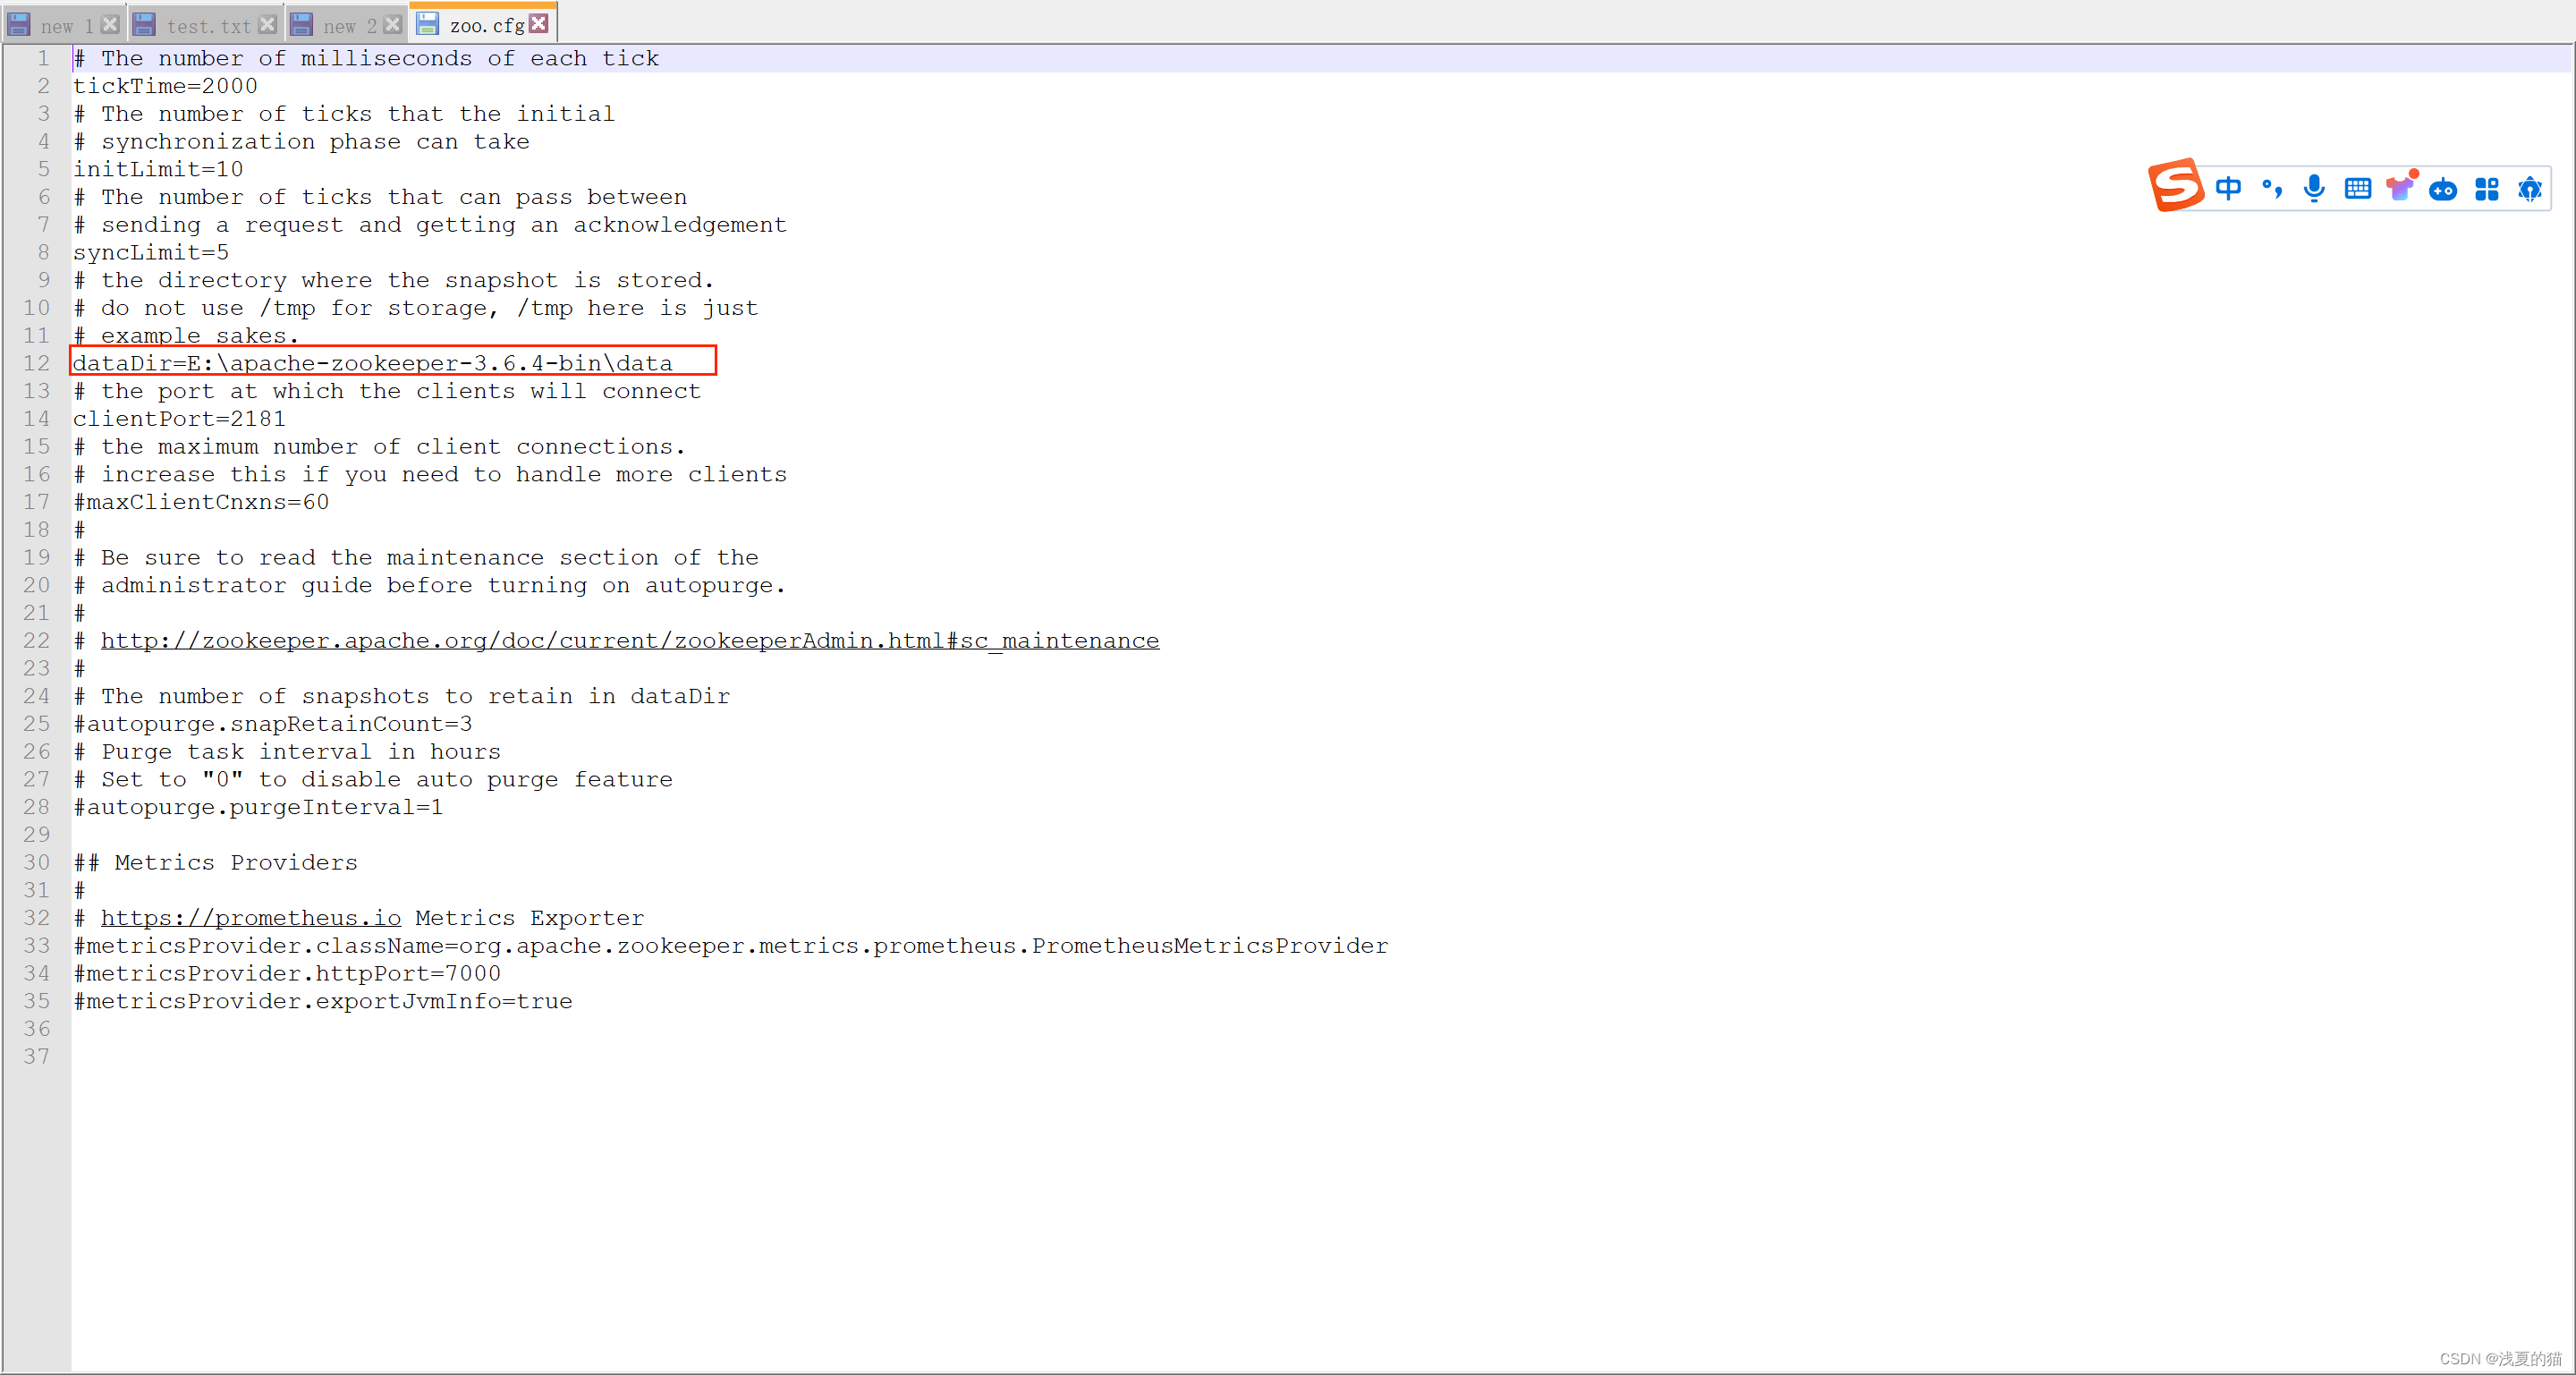Close the new 1 tab
The image size is (2576, 1375).
point(110,25)
